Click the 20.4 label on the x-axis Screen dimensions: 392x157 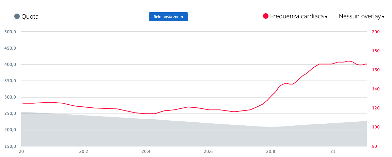[146, 152]
